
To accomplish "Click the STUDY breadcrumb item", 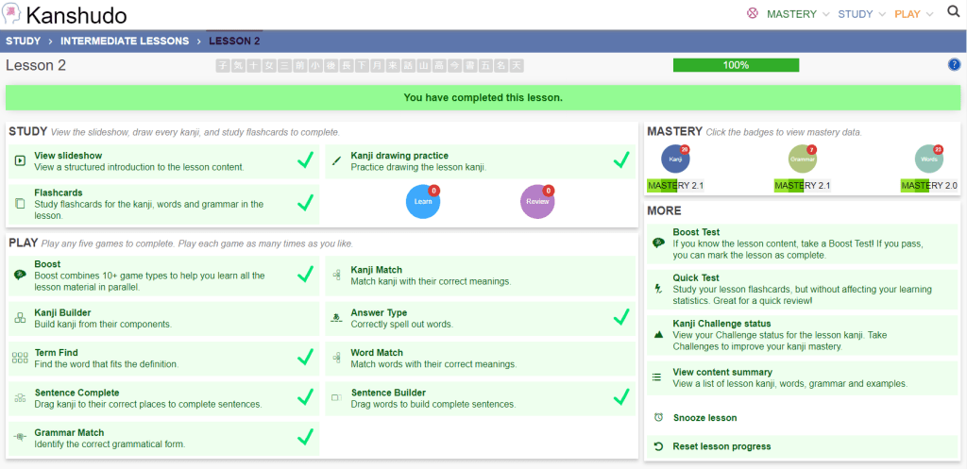I will (x=23, y=42).
